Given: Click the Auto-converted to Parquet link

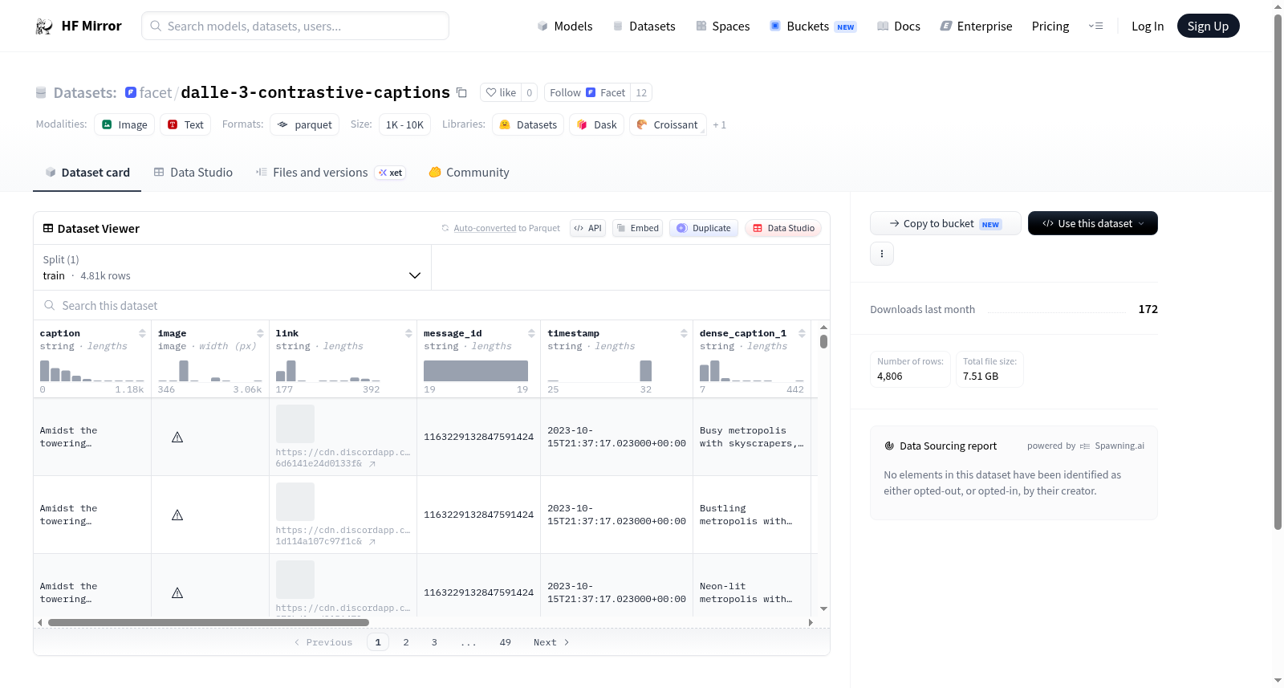Looking at the screenshot, I should pyautogui.click(x=506, y=228).
